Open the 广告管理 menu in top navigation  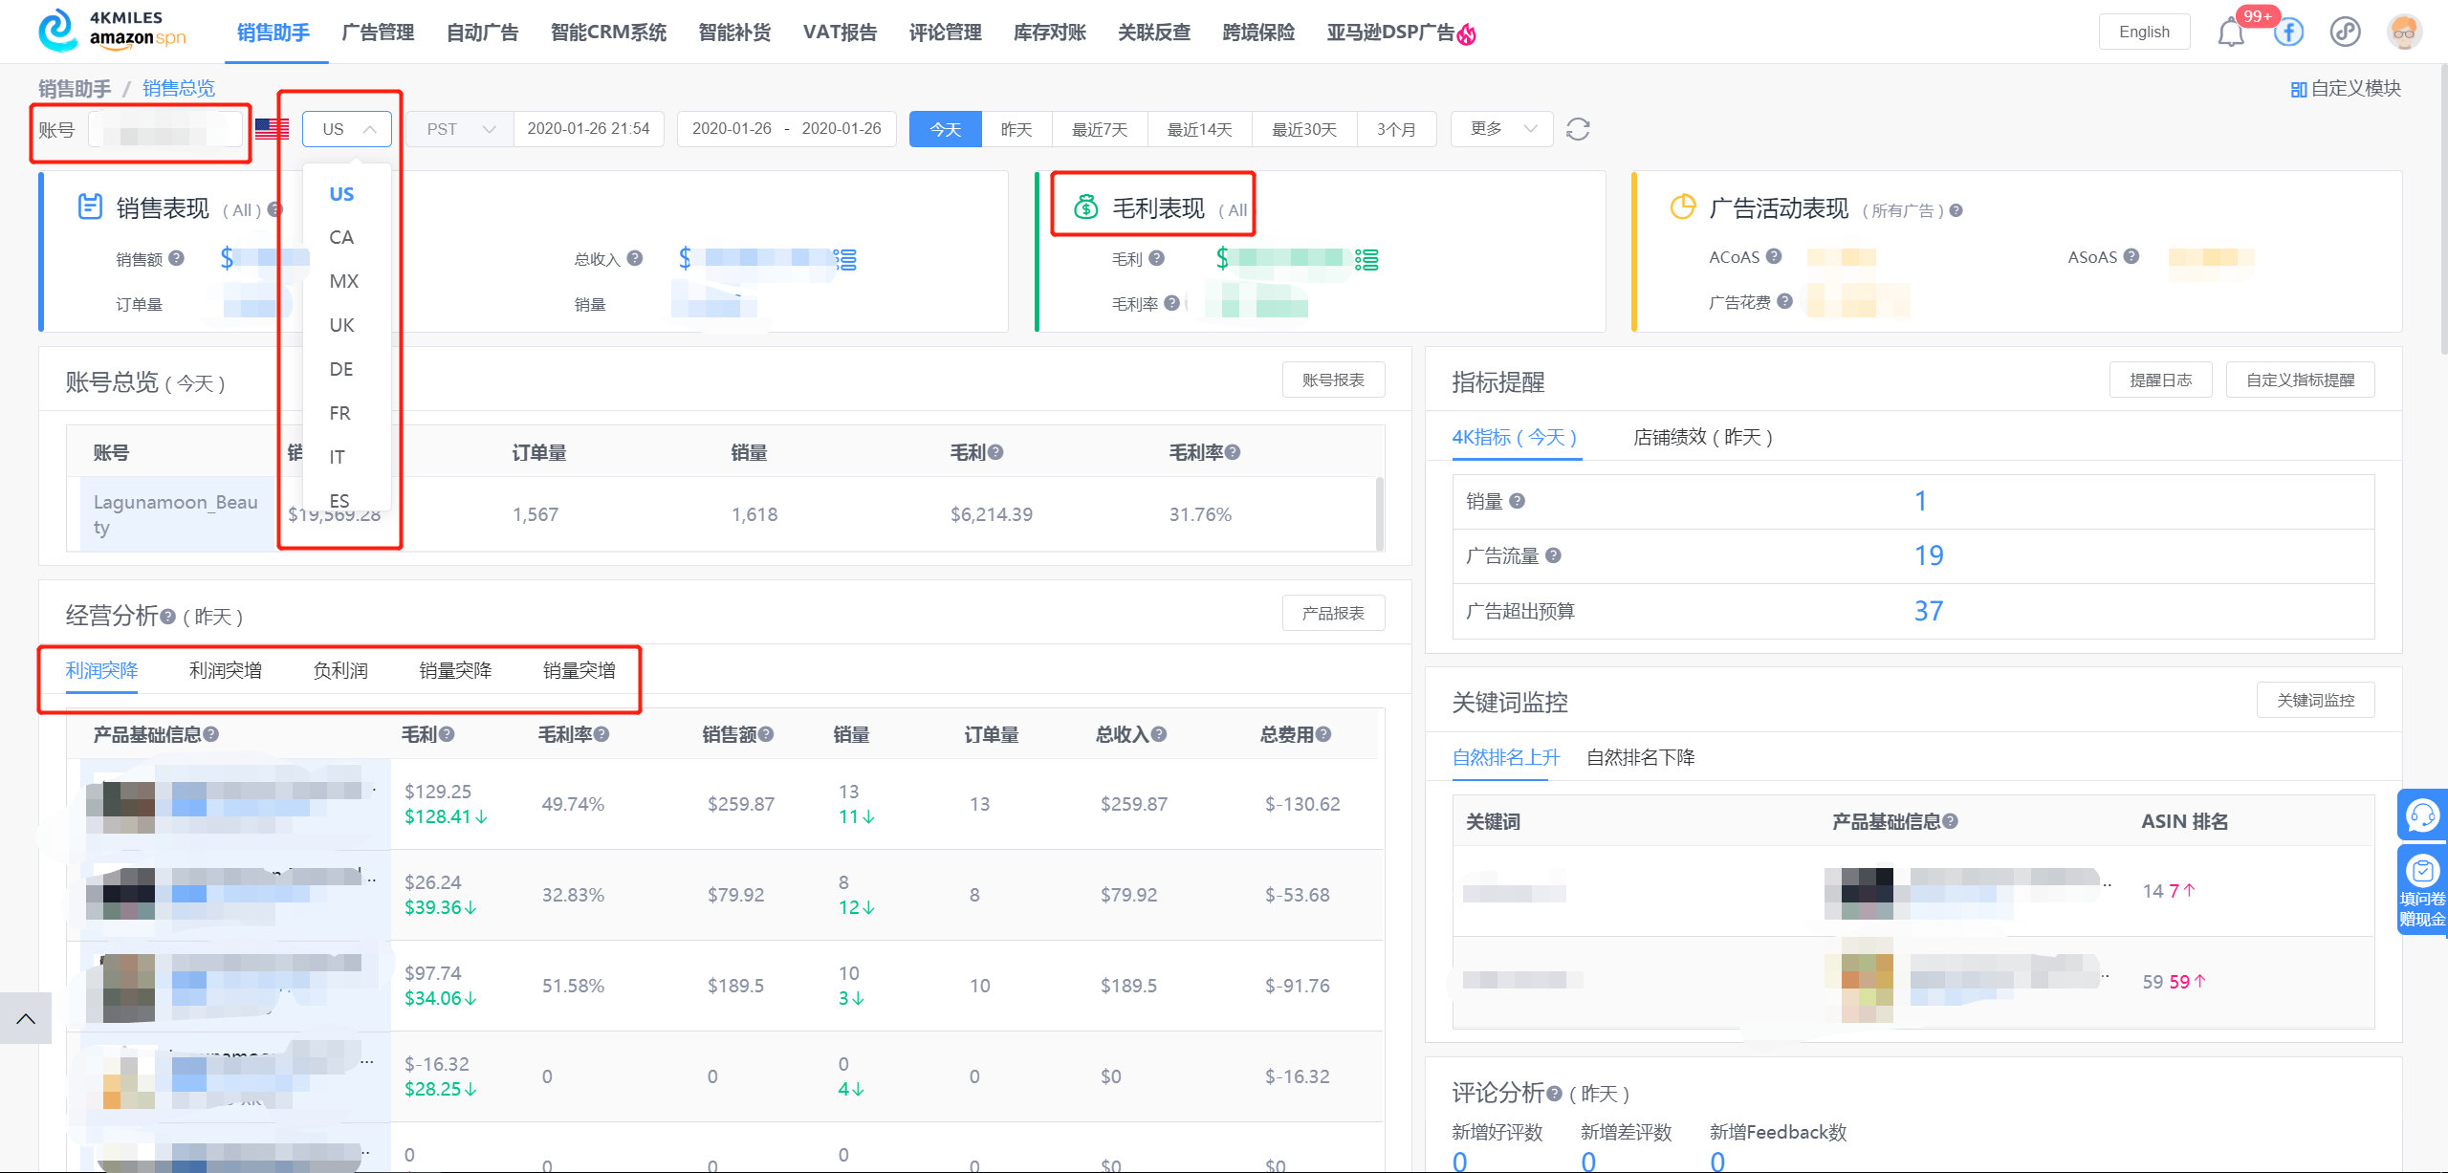pos(378,32)
